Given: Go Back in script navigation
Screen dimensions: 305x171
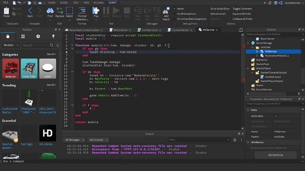Looking at the screenshot, I should 30,10.
